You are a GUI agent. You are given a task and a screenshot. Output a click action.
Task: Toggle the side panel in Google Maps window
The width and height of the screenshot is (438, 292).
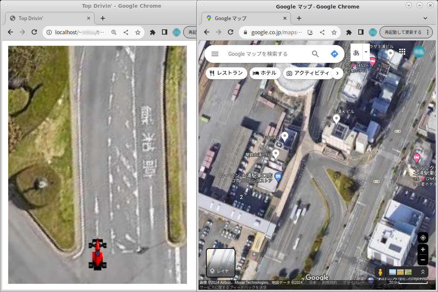(361, 32)
